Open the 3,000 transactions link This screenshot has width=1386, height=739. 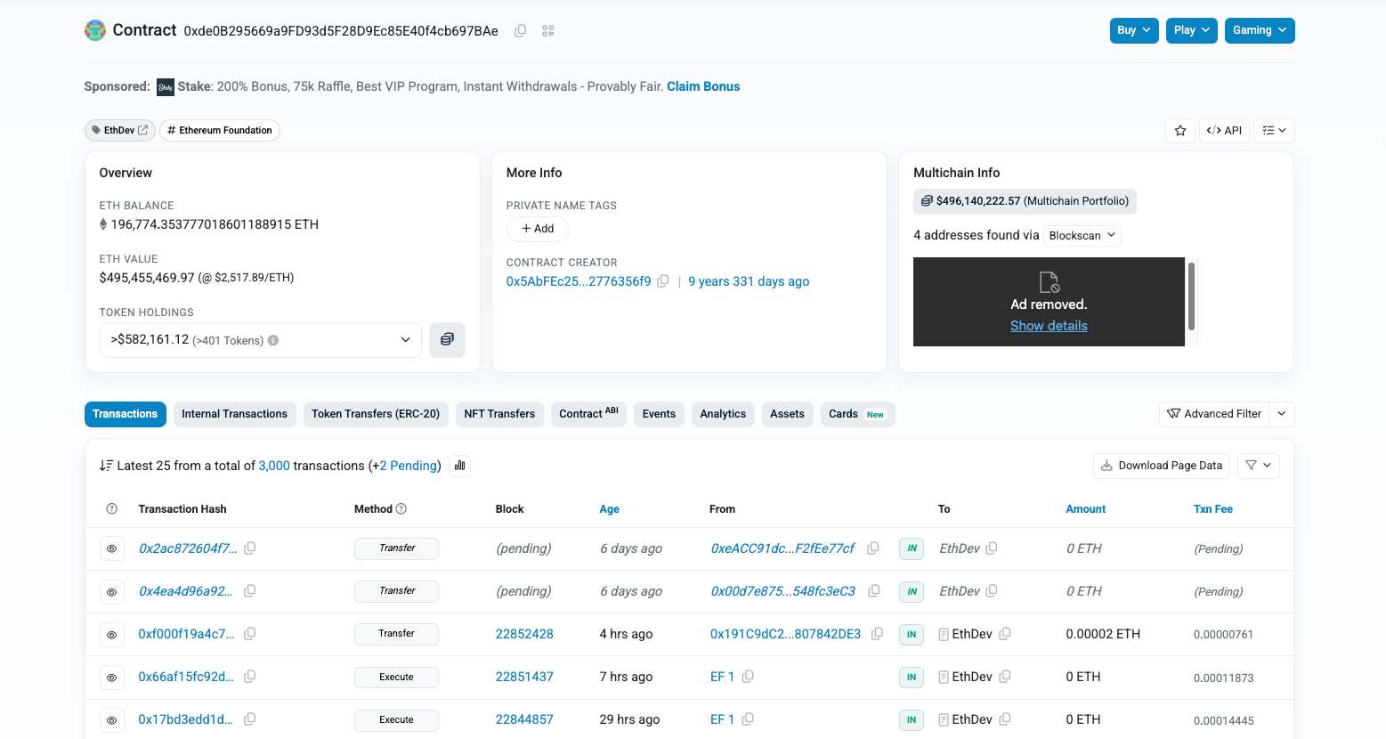click(x=274, y=466)
